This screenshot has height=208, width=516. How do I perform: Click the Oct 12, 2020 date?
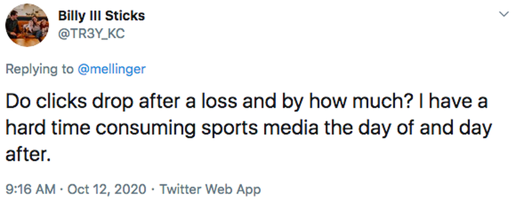107,189
